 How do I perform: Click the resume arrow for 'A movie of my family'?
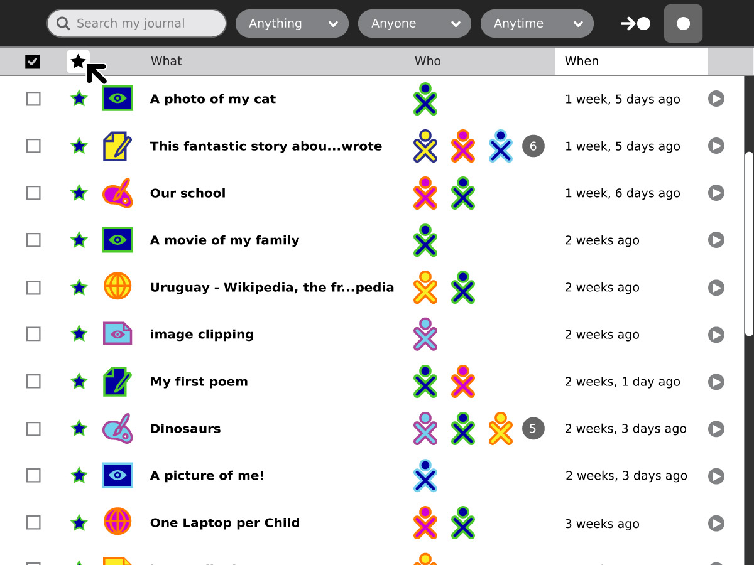click(716, 240)
